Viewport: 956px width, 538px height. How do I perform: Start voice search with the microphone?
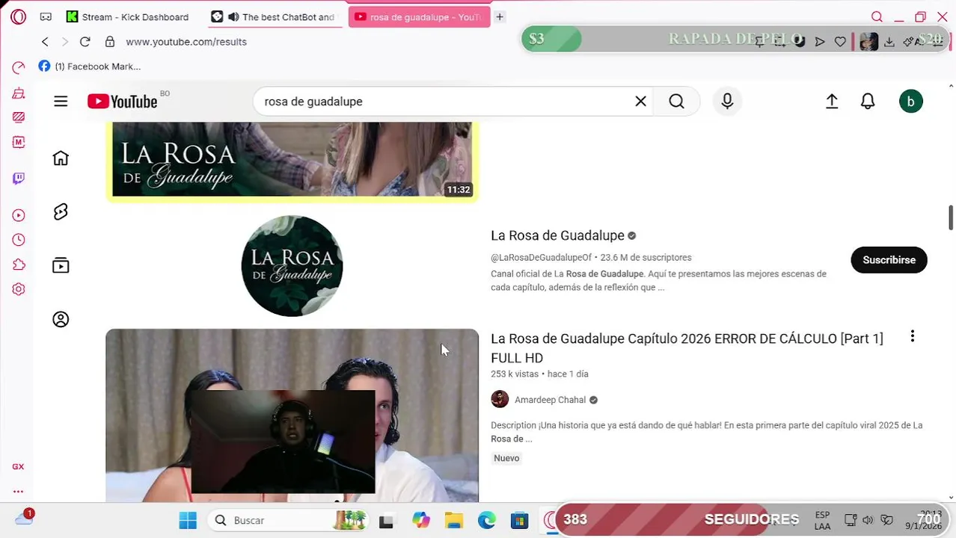tap(727, 102)
